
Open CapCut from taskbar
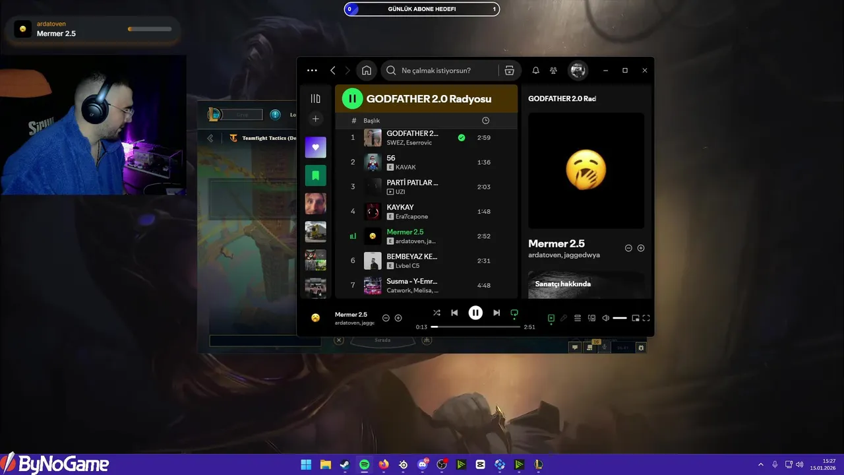480,464
